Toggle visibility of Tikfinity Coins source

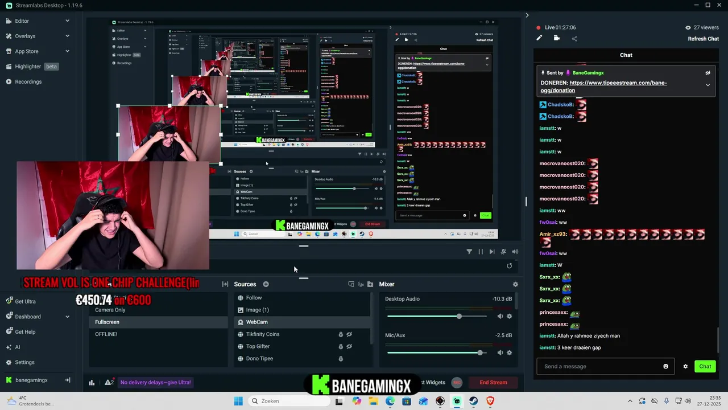[350, 334]
